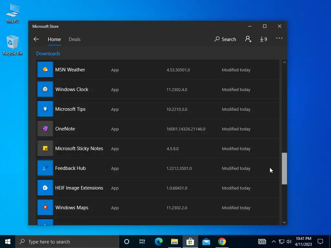The height and width of the screenshot is (248, 331).
Task: Launch Google Chrome from the taskbar
Action: tap(222, 242)
